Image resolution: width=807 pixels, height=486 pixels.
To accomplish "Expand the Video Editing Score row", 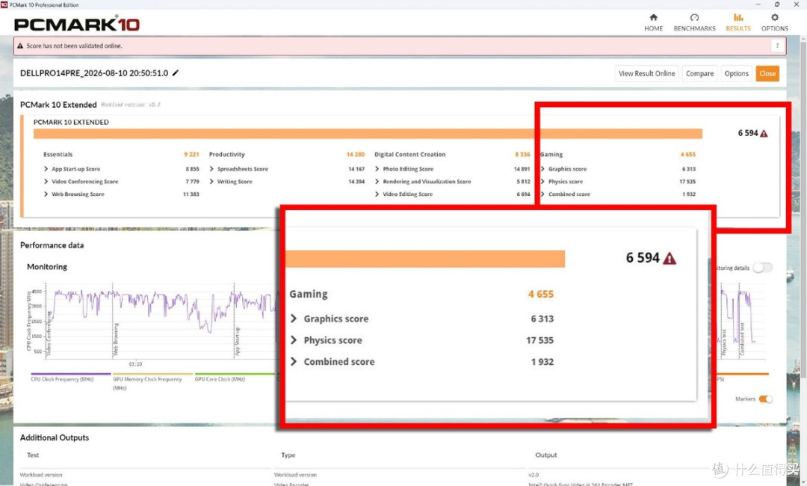I will (377, 194).
